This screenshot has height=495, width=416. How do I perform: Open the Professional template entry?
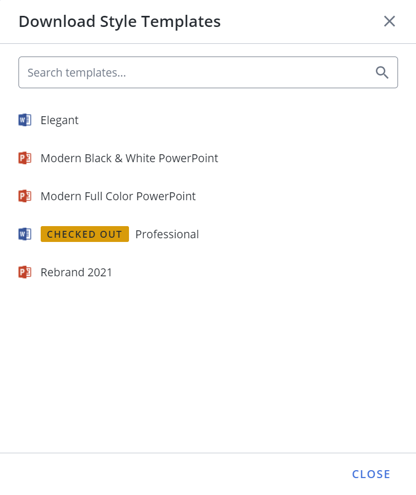coord(167,234)
